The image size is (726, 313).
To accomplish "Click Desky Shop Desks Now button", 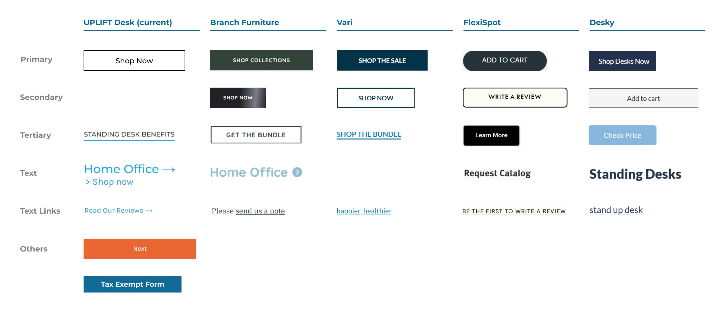I will (x=625, y=60).
